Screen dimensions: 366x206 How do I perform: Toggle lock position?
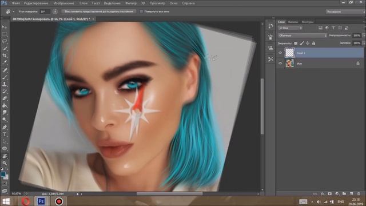(308, 43)
